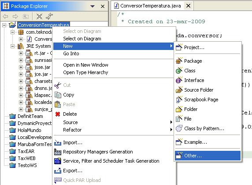Open the Refactor submenu
Screen dimensions: 252x185
(x=114, y=130)
